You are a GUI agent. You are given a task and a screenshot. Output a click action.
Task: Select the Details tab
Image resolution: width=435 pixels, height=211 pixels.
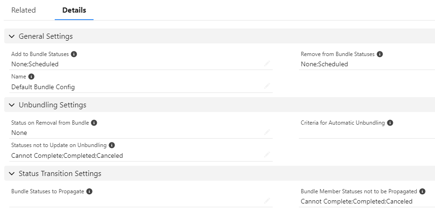tap(74, 10)
